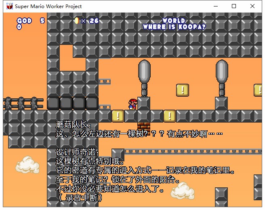Click the ! floor block right of Mario
This screenshot has height=210, width=265.
point(170,116)
